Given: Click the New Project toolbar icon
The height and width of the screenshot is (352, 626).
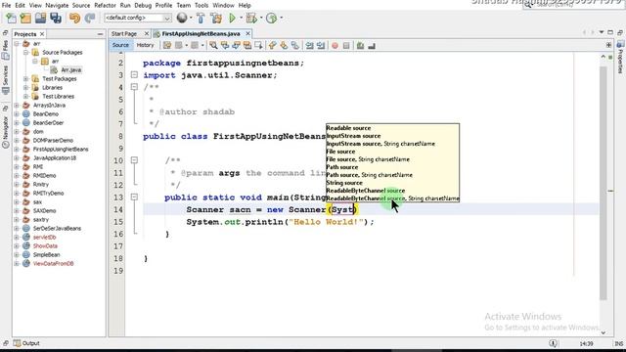Looking at the screenshot, I should coord(25,18).
